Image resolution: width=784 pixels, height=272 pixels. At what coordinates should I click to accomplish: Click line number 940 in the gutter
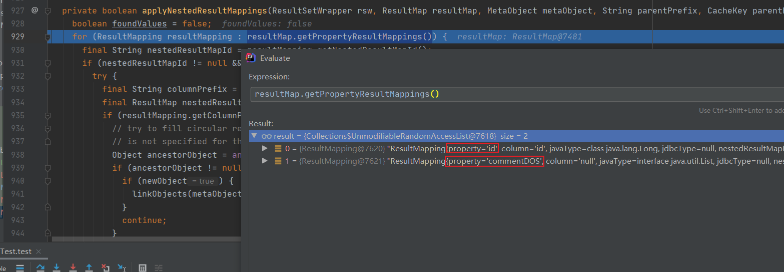[x=18, y=181]
